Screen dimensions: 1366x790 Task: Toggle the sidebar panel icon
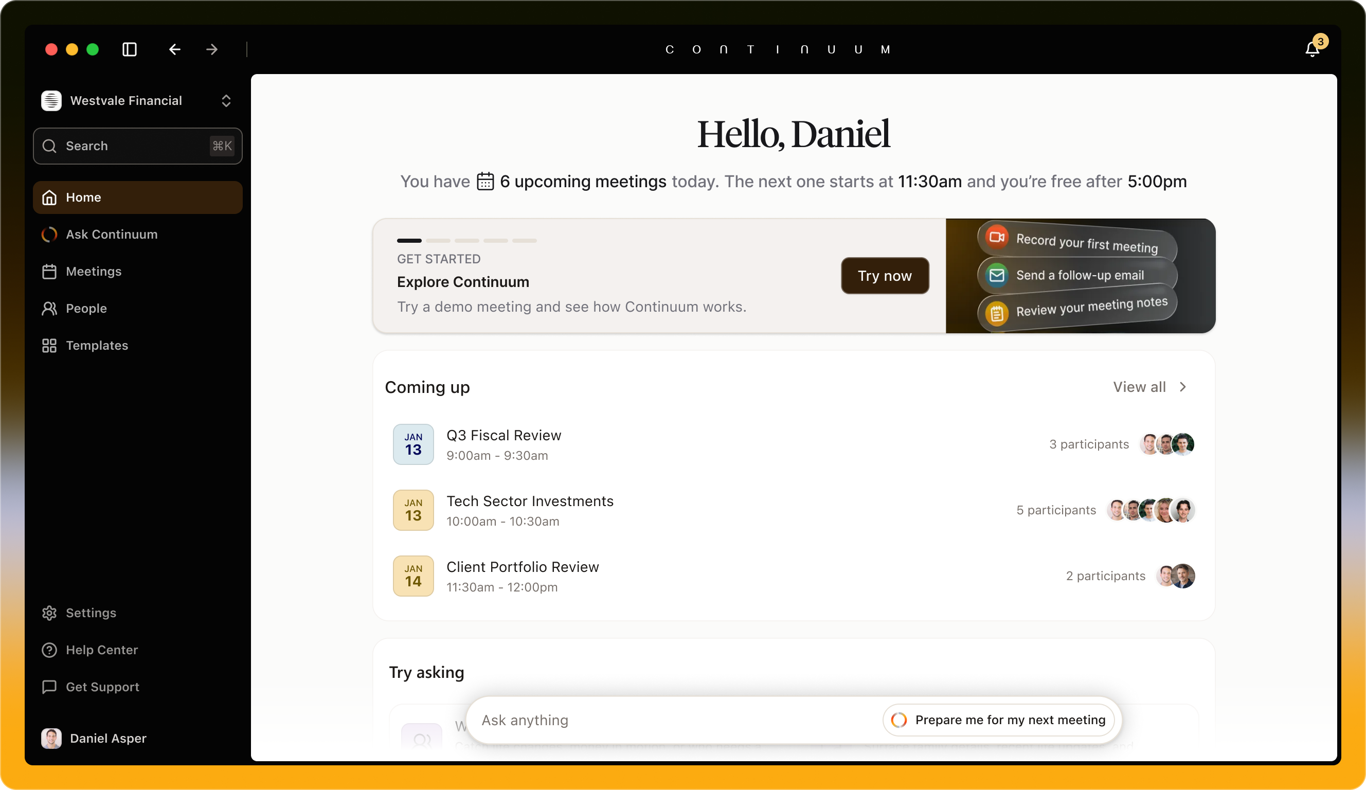tap(130, 49)
